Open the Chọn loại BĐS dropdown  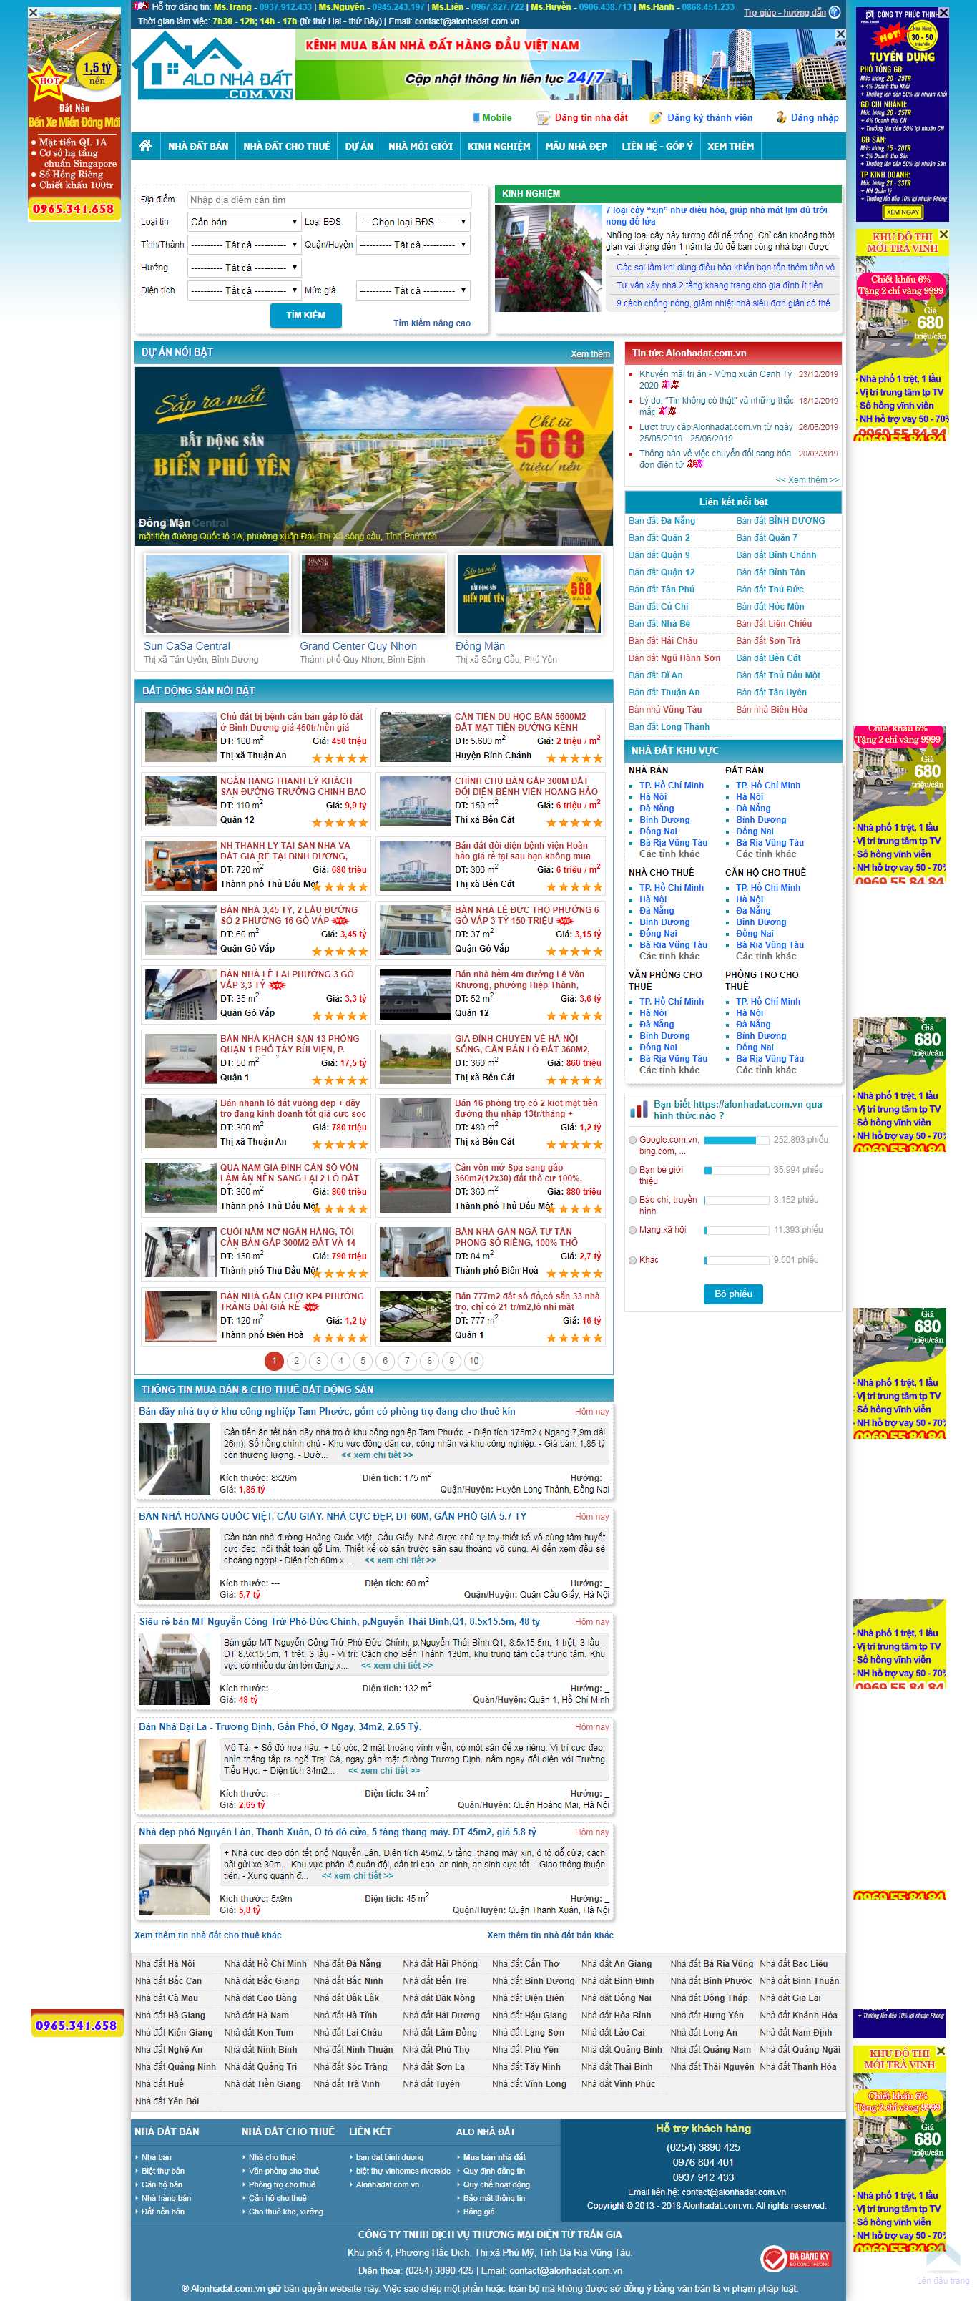413,222
